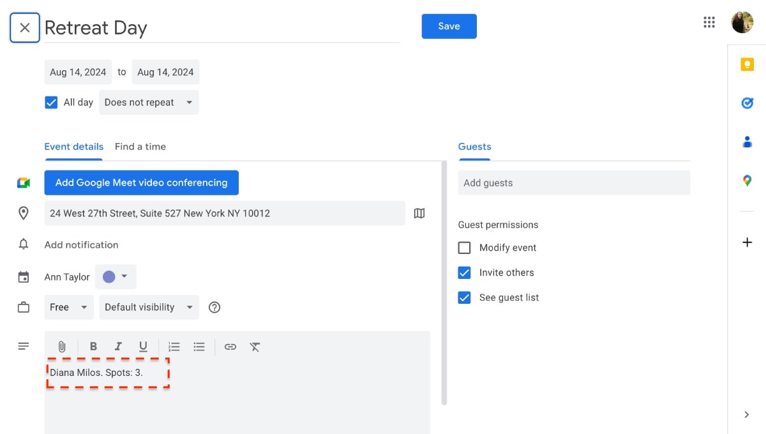
Task: Click the Google Meet camera icon
Action: coord(24,183)
